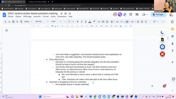176x99 pixels.
Task: Open the Tasks side panel icon
Action: pos(172,36)
